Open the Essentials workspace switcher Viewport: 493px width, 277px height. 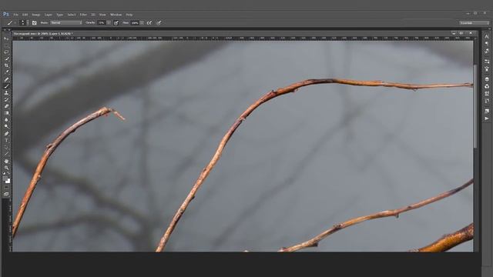click(x=475, y=23)
